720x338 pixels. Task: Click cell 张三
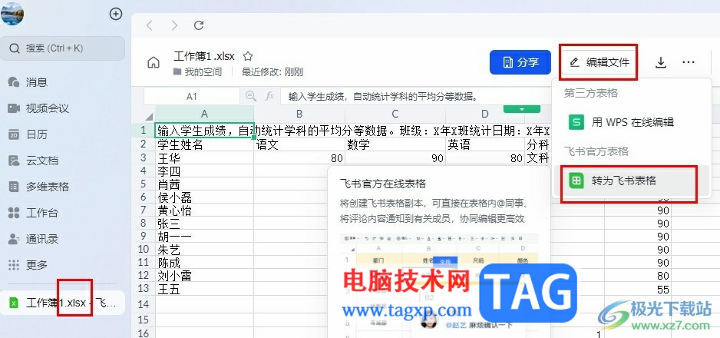point(204,224)
